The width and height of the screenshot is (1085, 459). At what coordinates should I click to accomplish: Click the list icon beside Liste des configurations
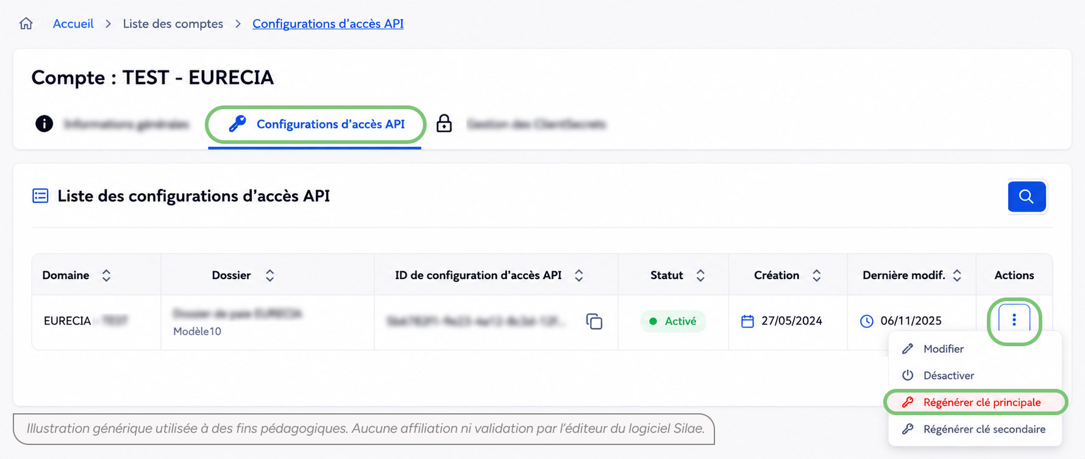coord(40,196)
